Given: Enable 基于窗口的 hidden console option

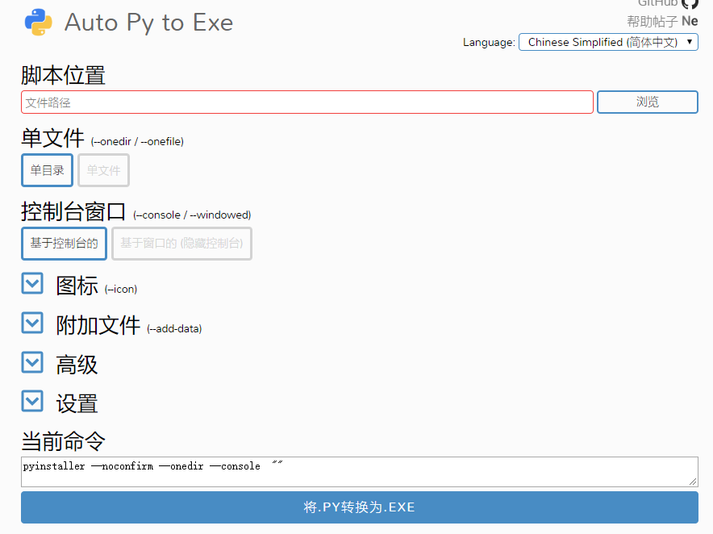Looking at the screenshot, I should (x=181, y=243).
